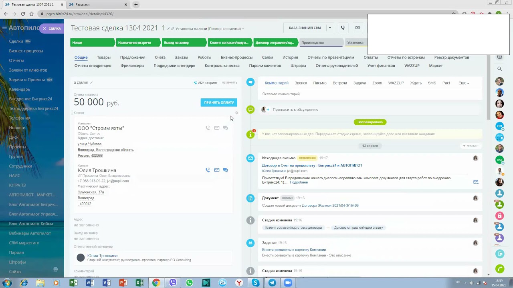Go back in browser

(6, 14)
